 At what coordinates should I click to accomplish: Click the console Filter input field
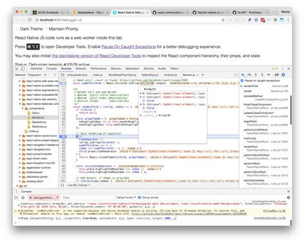pos(88,198)
